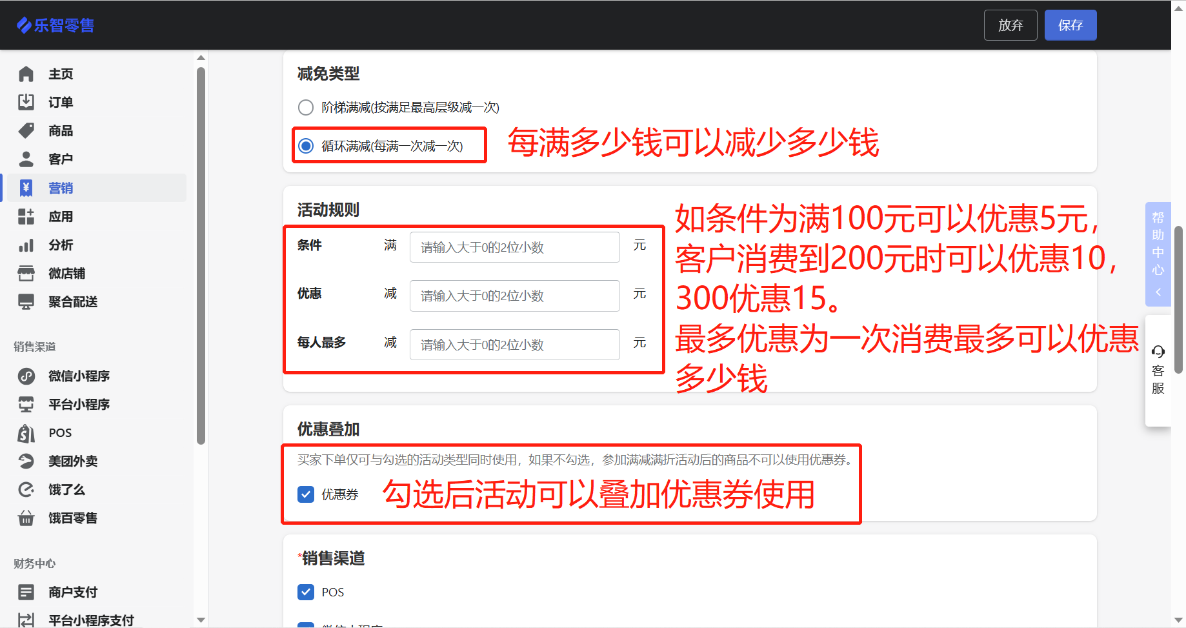1186x628 pixels.
Task: Select 阶梯满减 radio option
Action: [306, 107]
